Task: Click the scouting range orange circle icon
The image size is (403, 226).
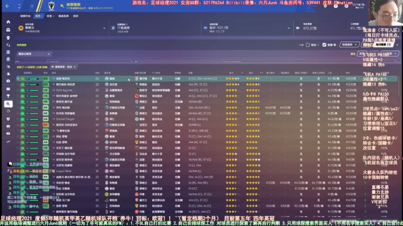Action: pos(21,28)
